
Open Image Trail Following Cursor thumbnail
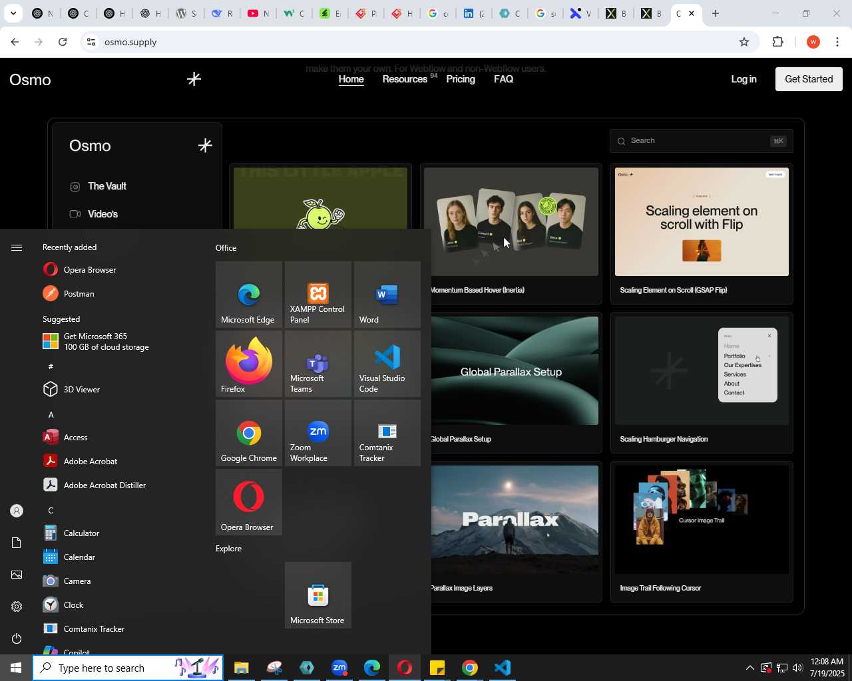(x=702, y=519)
